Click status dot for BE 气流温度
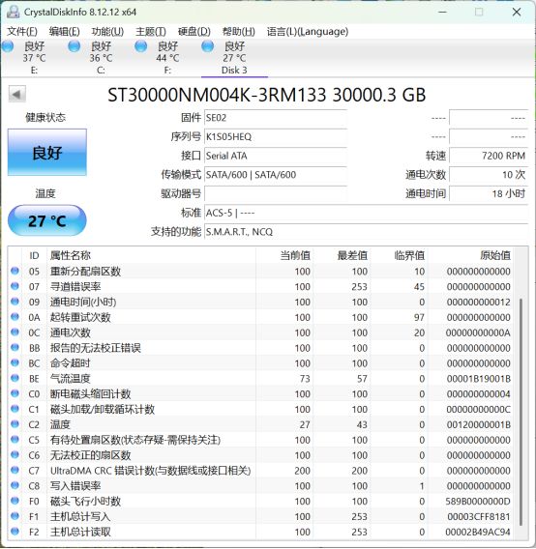This screenshot has width=536, height=549. point(15,378)
